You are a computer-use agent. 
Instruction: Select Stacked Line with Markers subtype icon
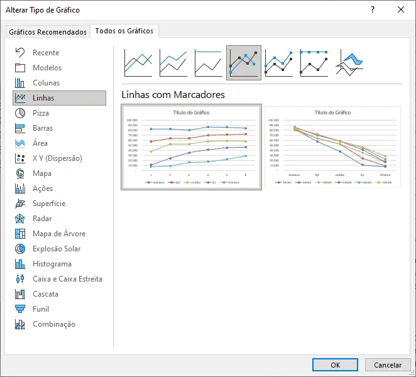pos(278,63)
